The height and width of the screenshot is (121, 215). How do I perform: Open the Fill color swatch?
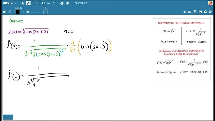(46, 12)
